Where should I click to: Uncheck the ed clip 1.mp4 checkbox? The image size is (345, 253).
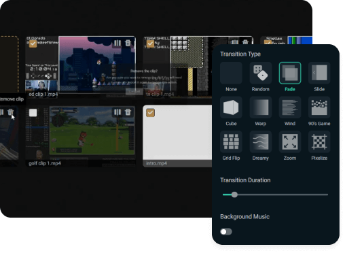point(33,44)
